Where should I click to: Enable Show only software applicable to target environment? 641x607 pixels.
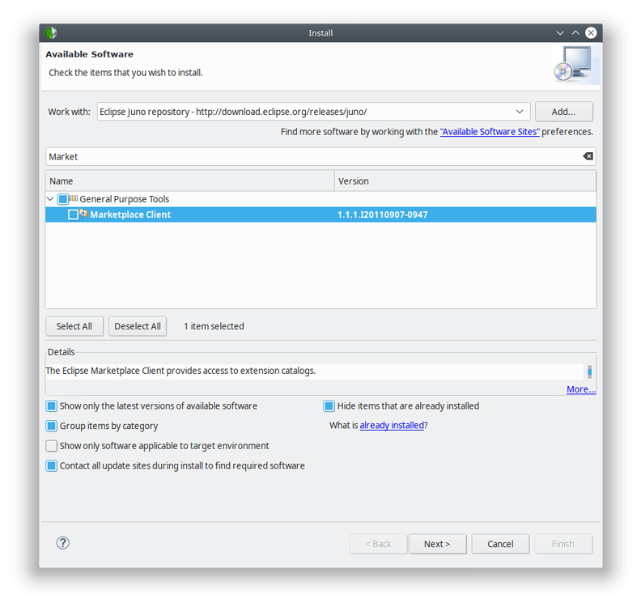point(52,446)
